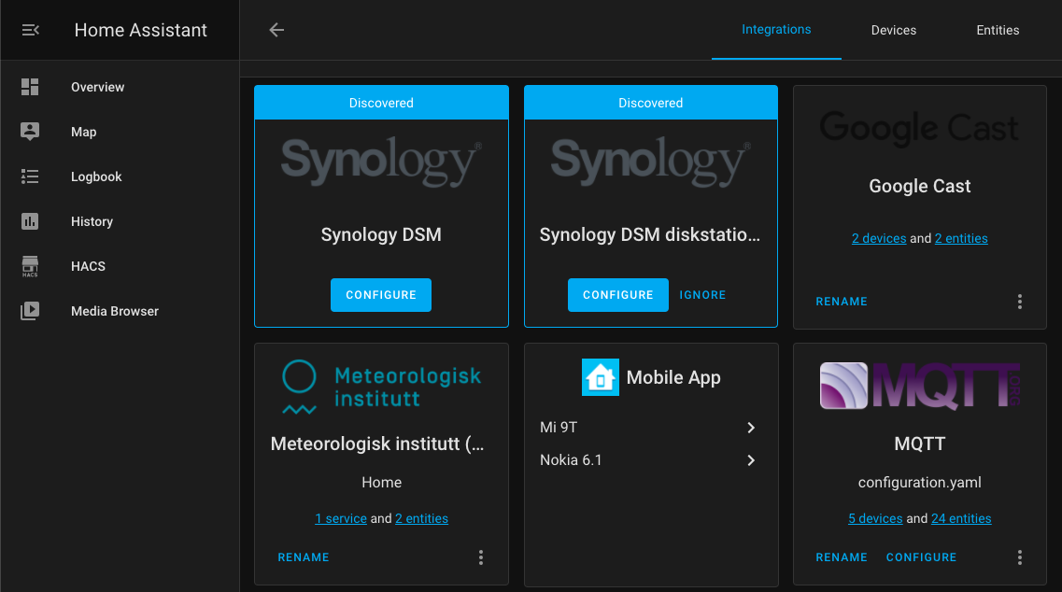Click the Synology DSM diskstatio... title

pos(650,234)
